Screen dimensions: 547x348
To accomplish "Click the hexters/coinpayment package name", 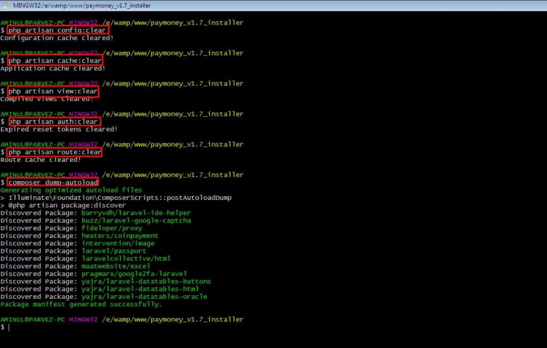I will pos(120,236).
